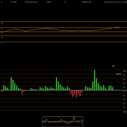127x127 pixels.
Task: Click the deepest red MR histogram bar
Action: click(x=76, y=93)
